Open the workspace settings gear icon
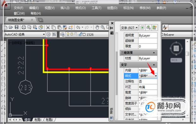Image resolution: width=196 pixels, height=124 pixels. pos(48,35)
